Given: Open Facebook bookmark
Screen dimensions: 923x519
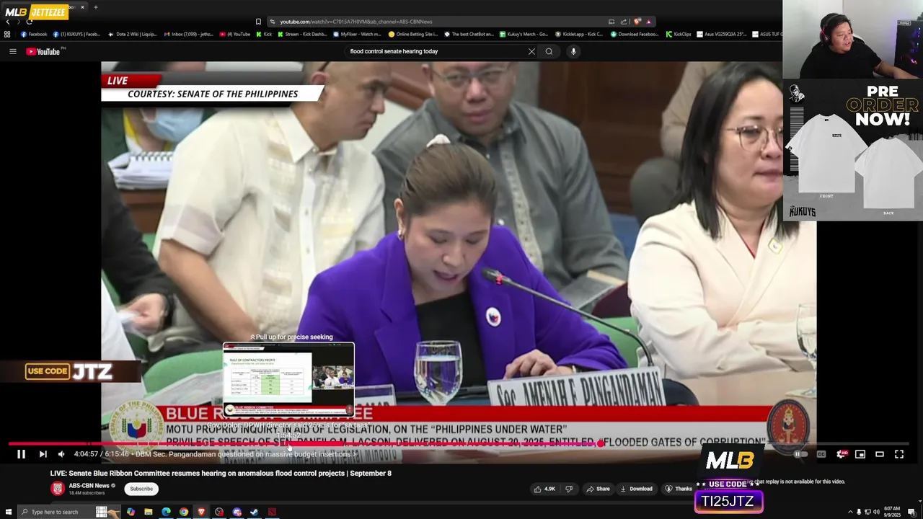Looking at the screenshot, I should point(34,34).
